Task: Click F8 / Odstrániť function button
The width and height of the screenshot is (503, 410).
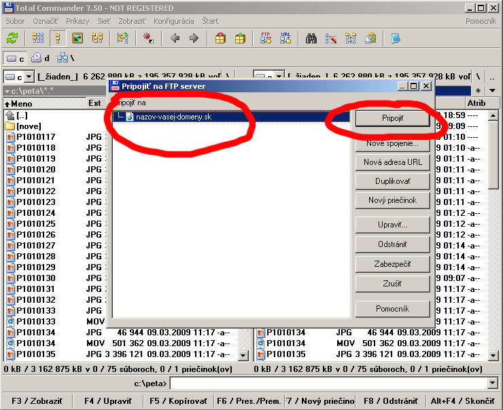Action: tap(391, 401)
